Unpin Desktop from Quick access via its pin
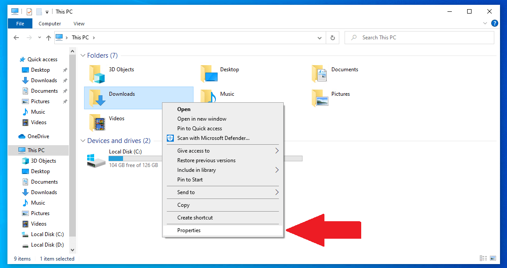The image size is (507, 268). pyautogui.click(x=65, y=70)
